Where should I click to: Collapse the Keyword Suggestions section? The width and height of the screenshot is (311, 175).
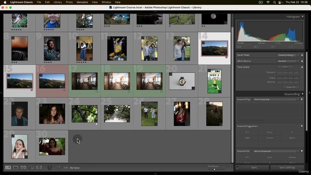[x=302, y=126]
